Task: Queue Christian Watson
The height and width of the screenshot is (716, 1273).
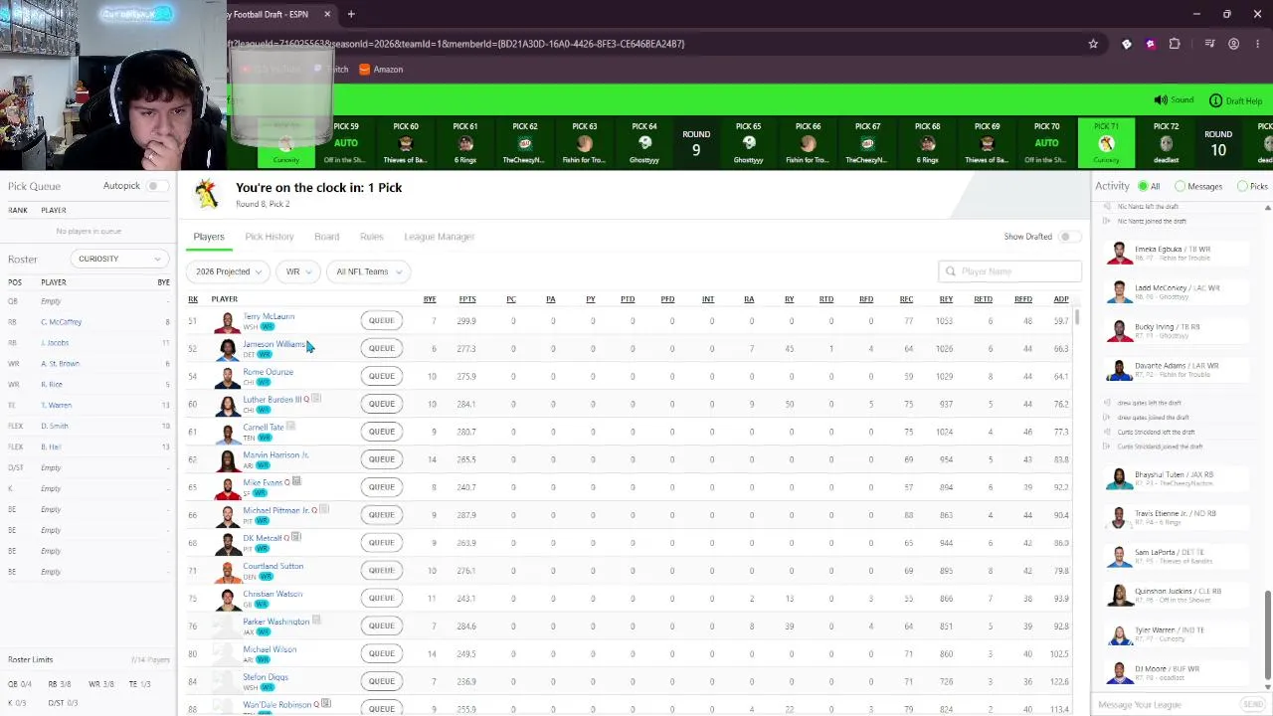Action: 382,598
